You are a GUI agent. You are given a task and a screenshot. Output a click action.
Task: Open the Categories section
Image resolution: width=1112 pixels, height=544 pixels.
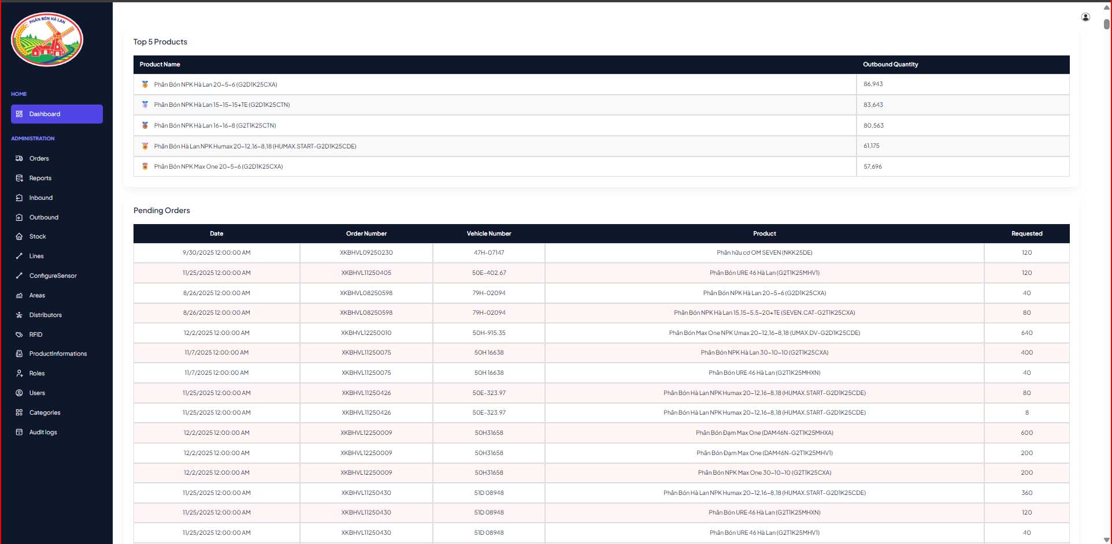(x=45, y=412)
